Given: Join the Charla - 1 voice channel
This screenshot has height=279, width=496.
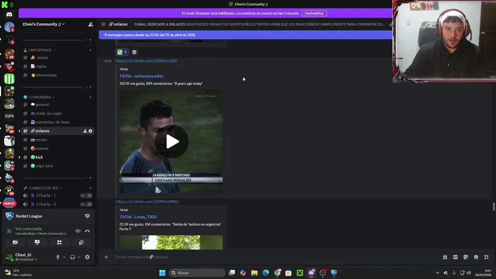Looking at the screenshot, I should 57,195.
